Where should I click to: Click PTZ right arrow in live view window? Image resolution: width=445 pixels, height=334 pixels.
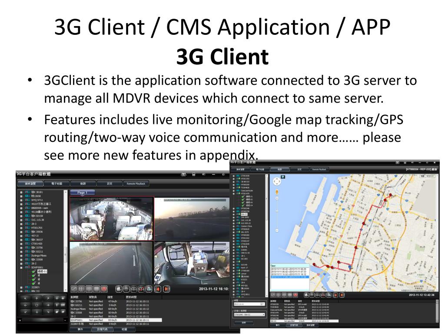48,305
